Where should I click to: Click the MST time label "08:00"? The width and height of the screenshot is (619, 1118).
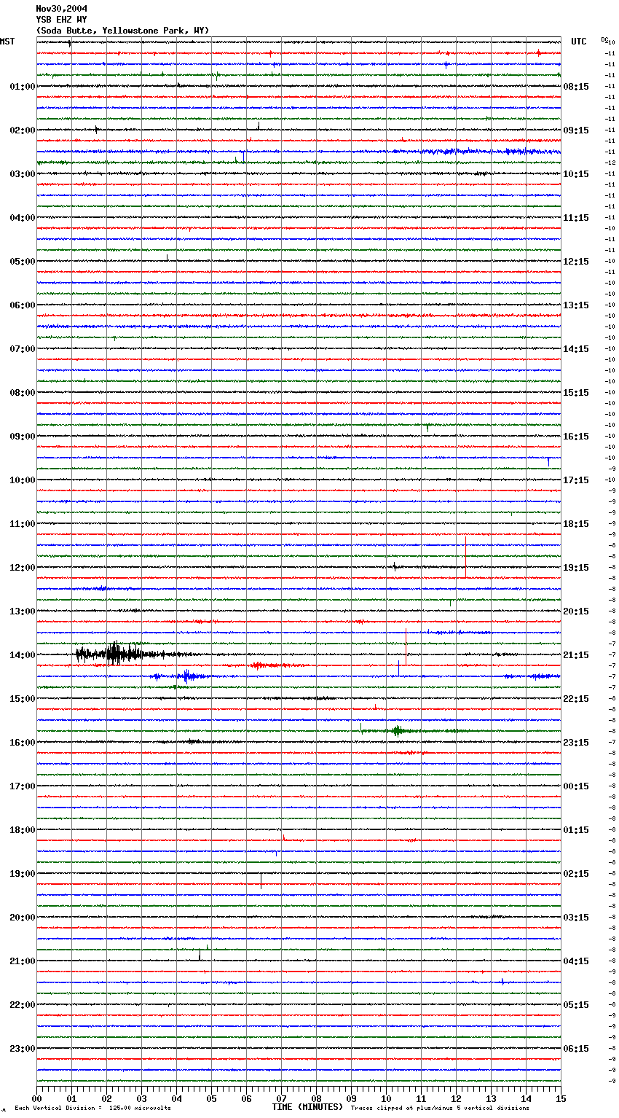pyautogui.click(x=23, y=393)
